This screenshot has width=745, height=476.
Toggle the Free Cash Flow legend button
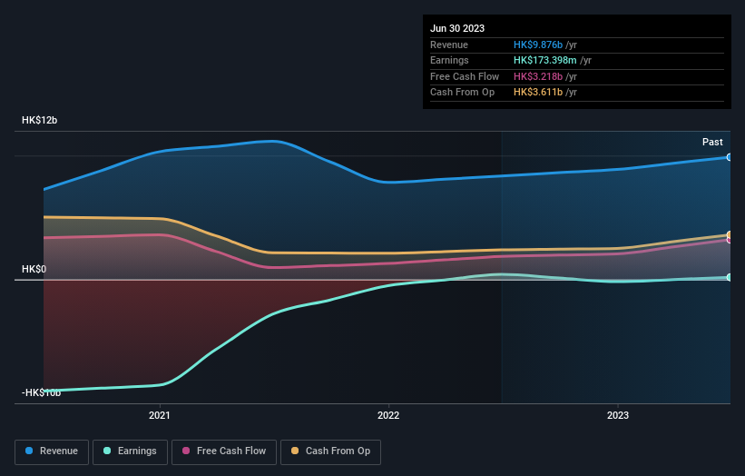[x=224, y=451]
